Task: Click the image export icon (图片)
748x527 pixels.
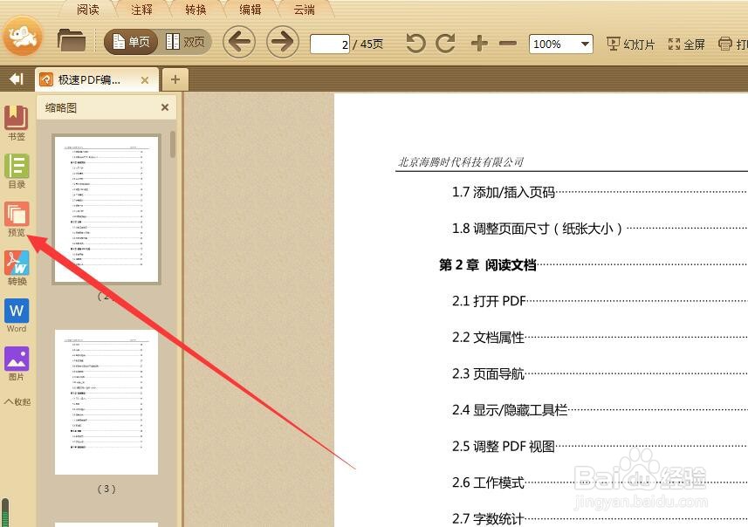Action: click(17, 364)
